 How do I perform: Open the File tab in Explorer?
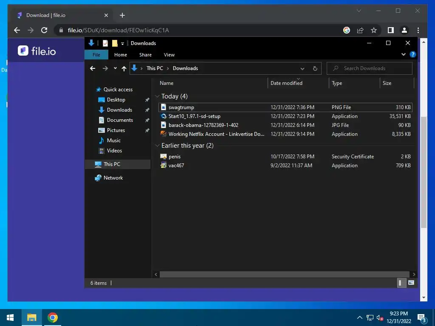[96, 55]
